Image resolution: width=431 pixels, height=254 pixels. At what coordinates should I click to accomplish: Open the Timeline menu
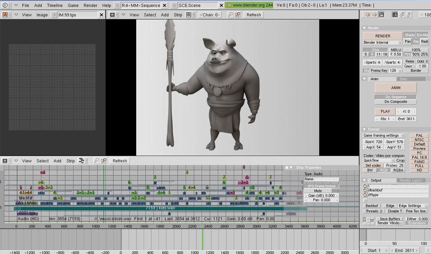pos(55,5)
